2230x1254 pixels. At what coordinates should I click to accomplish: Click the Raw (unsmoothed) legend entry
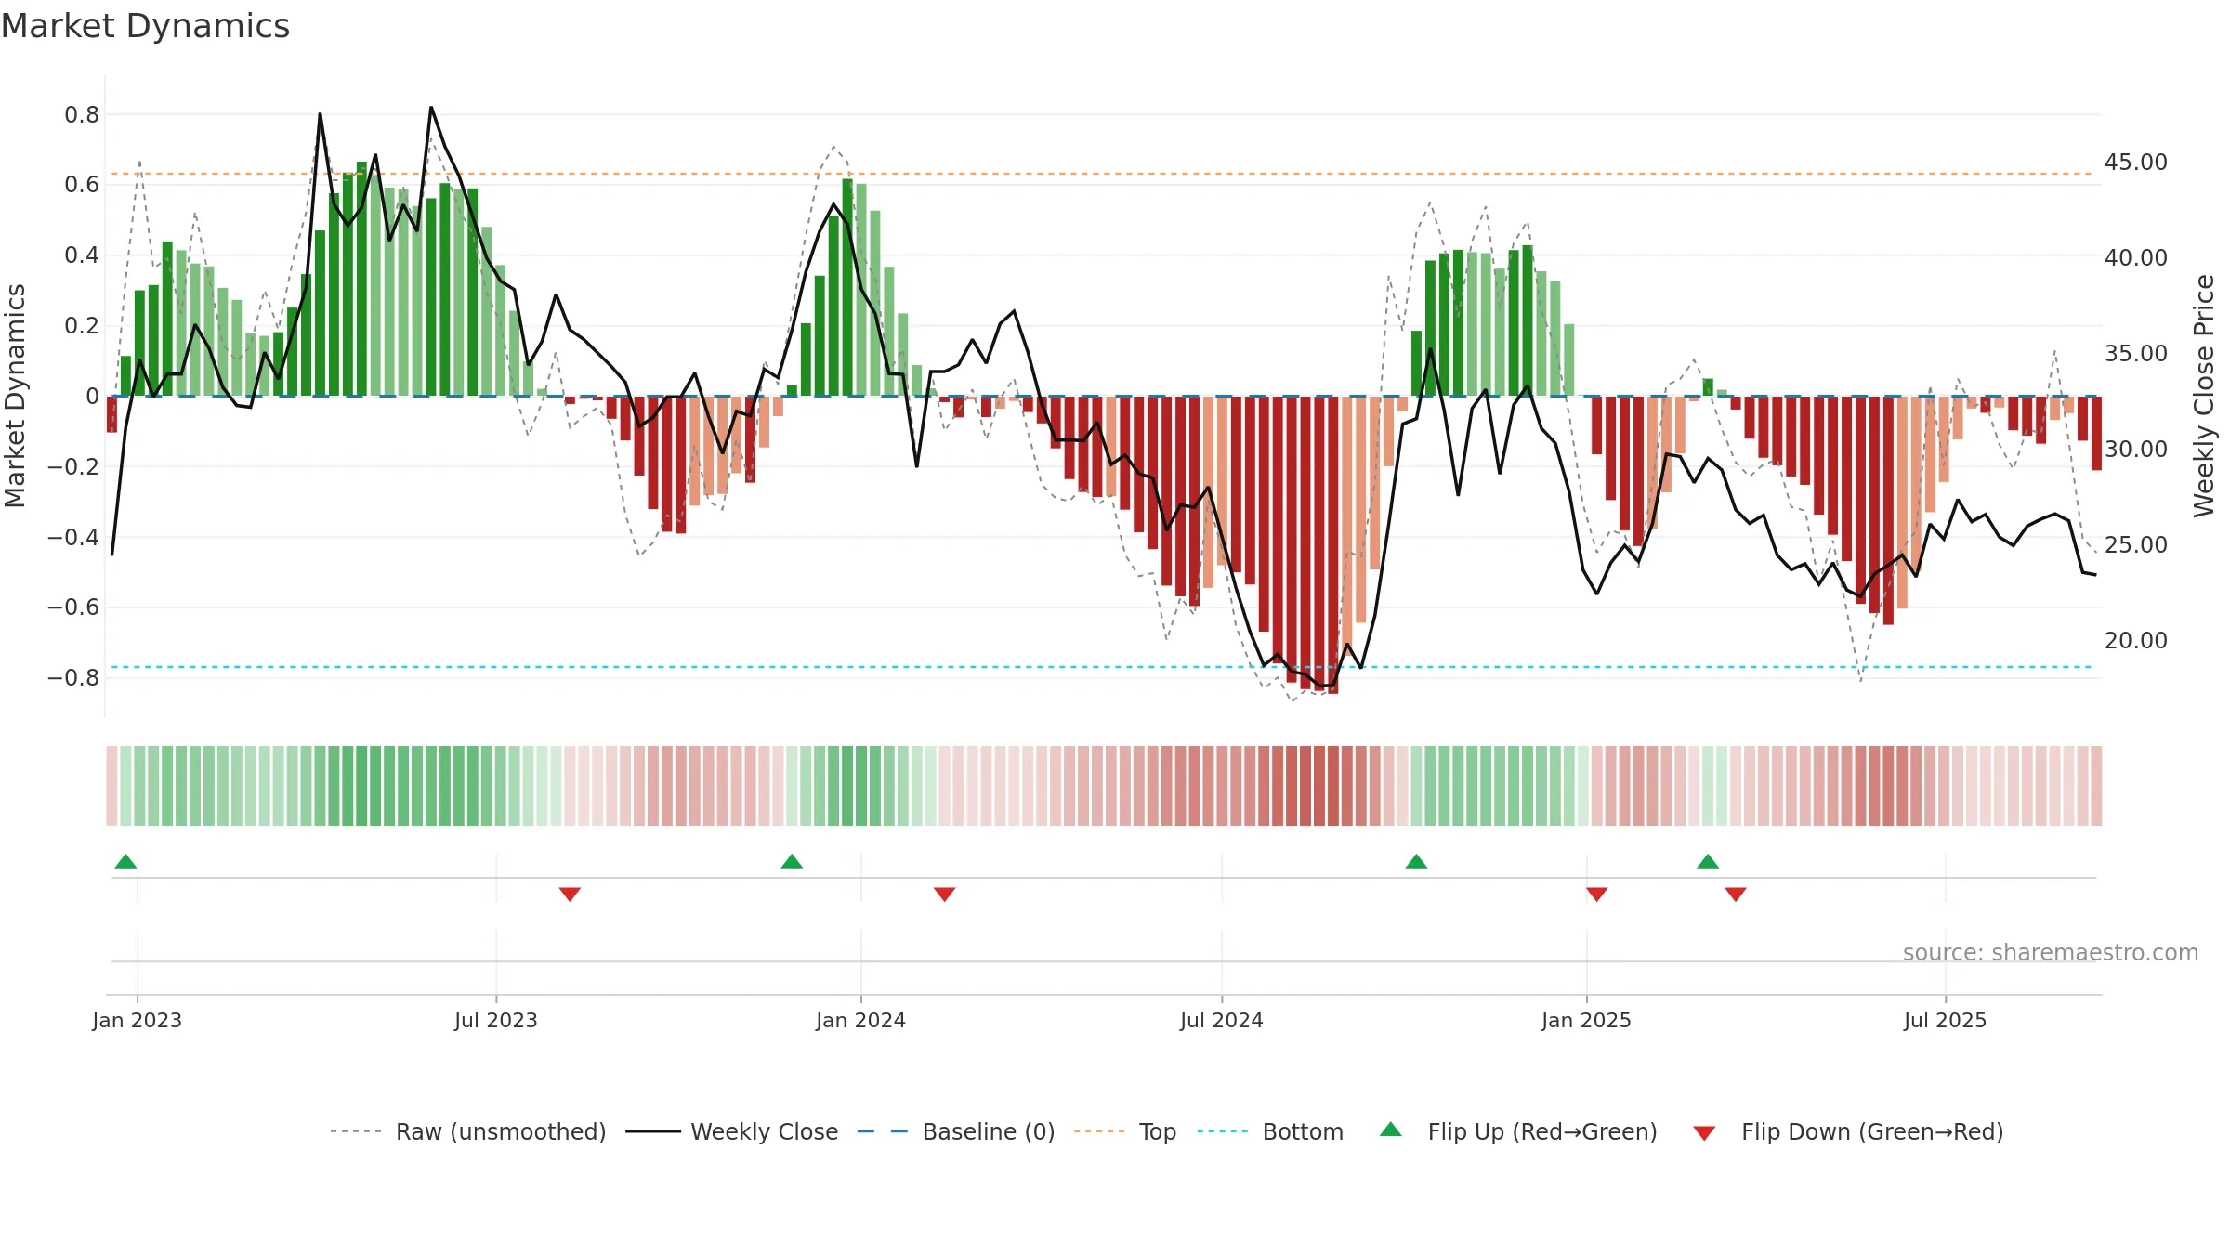(x=467, y=1131)
